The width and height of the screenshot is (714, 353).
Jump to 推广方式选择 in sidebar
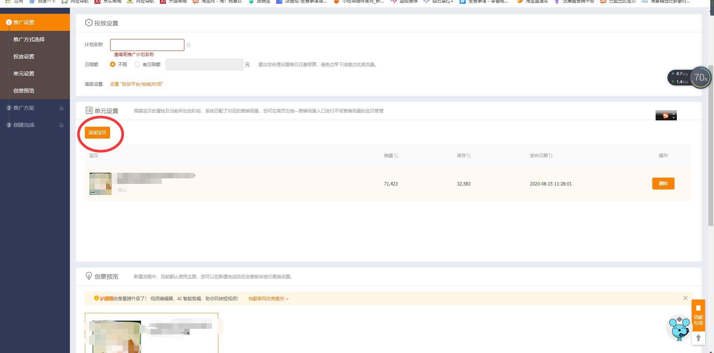click(29, 39)
